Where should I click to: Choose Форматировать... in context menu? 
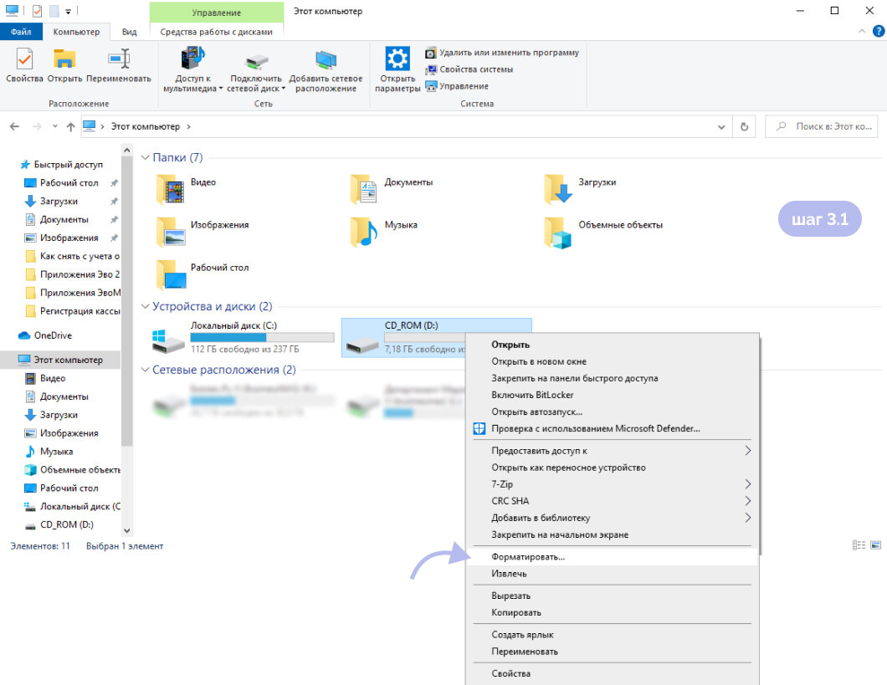coord(611,557)
